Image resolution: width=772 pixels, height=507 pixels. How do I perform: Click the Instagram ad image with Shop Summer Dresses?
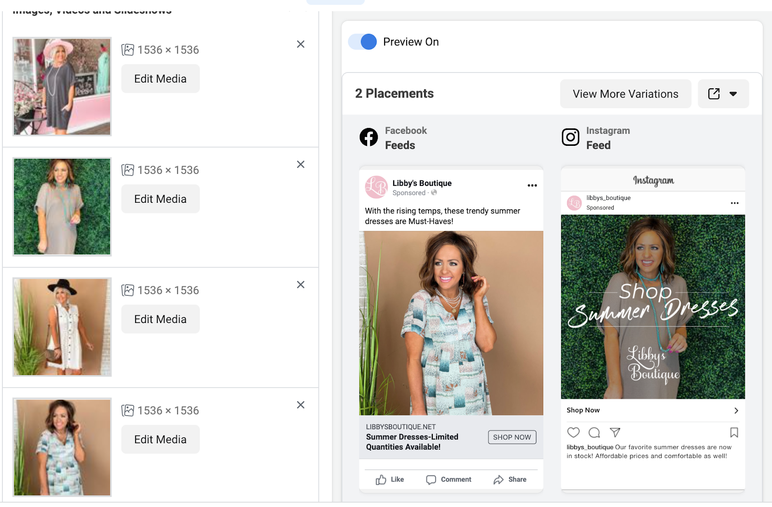653,307
